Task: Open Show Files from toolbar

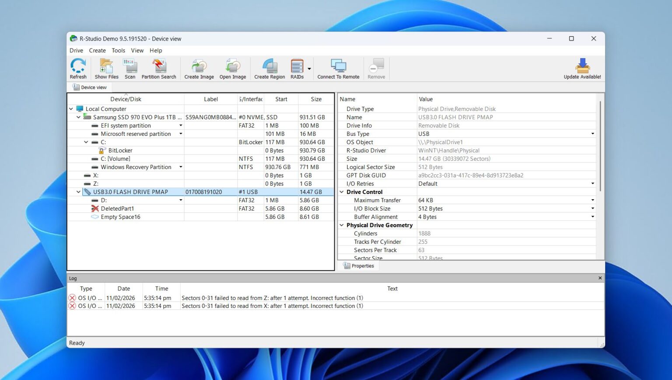Action: [x=106, y=66]
